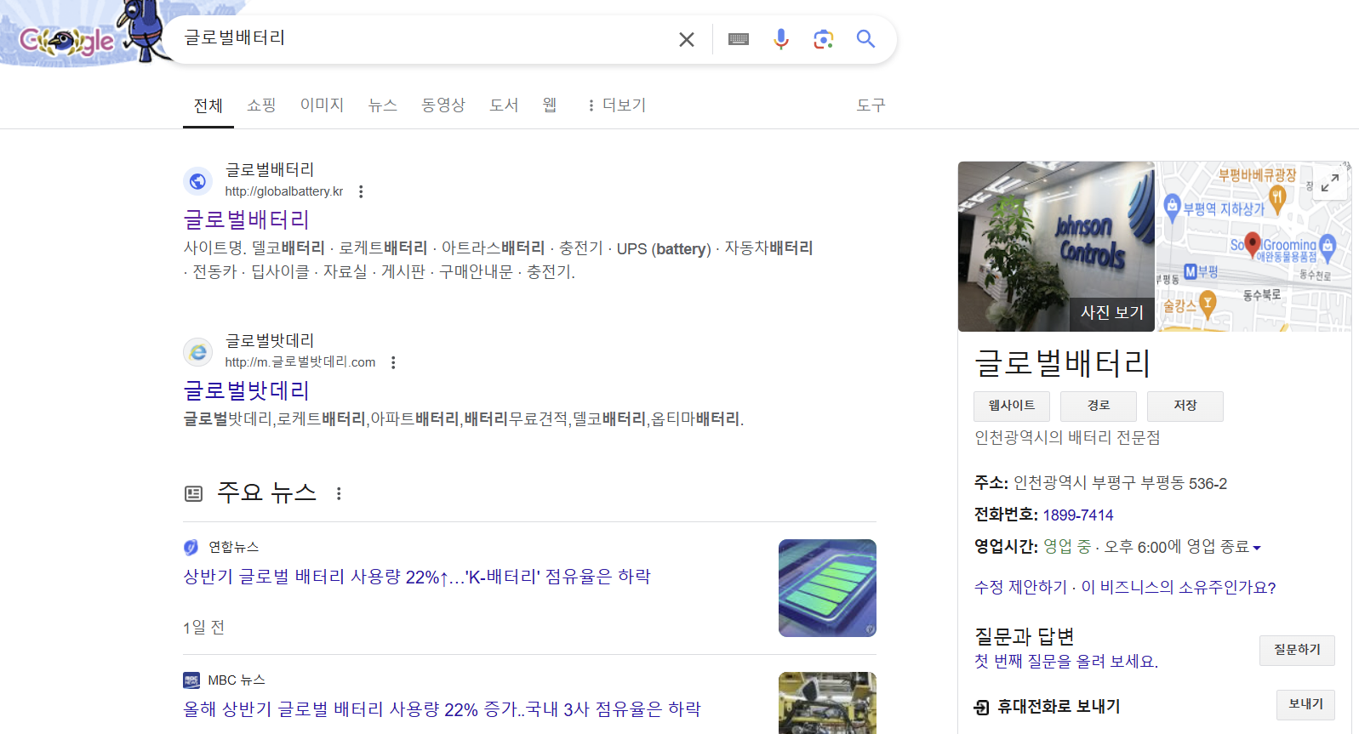Click the Google doodle logo

pyautogui.click(x=68, y=39)
